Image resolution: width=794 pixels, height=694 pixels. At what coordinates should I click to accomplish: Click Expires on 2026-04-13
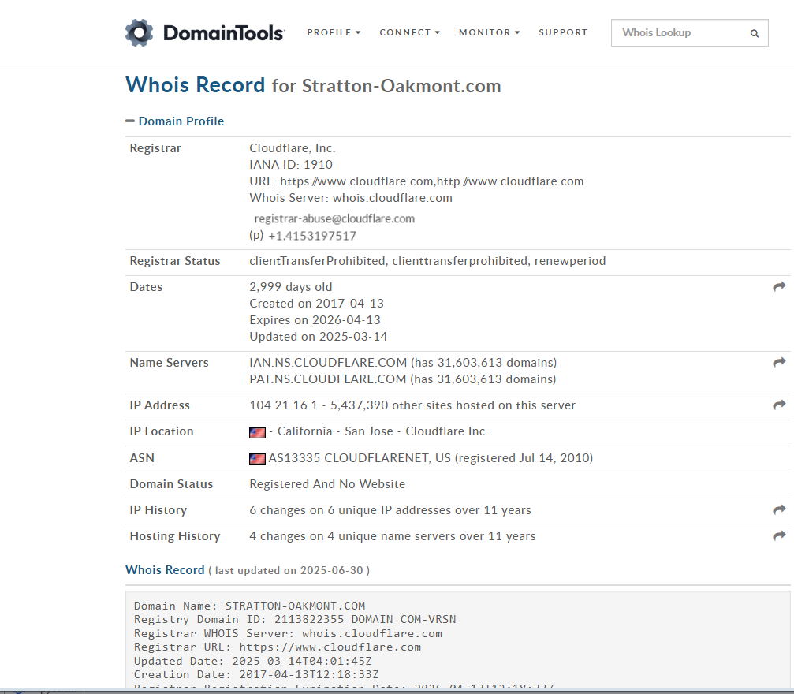(315, 320)
